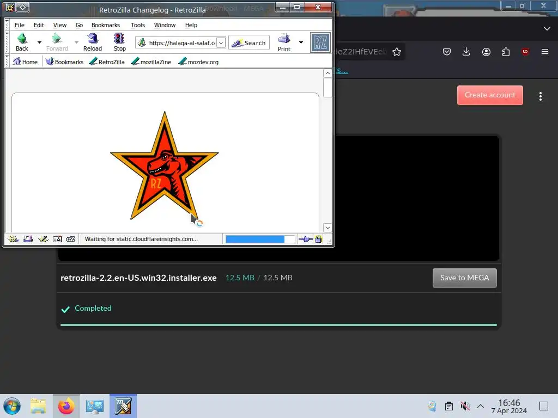Click the RetroZilla star dinosaur logo image

165,165
